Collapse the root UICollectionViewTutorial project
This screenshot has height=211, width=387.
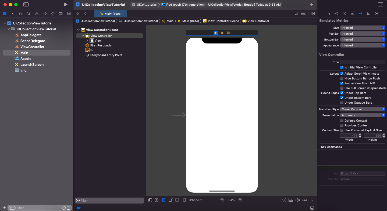[5, 23]
